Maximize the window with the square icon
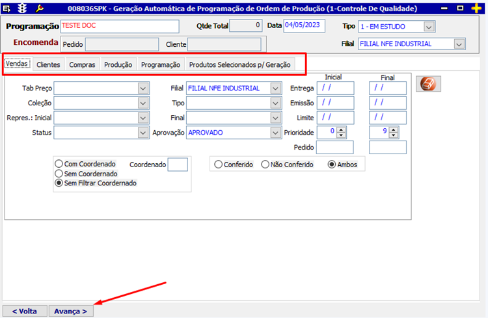This screenshot has width=488, height=318. (x=460, y=8)
